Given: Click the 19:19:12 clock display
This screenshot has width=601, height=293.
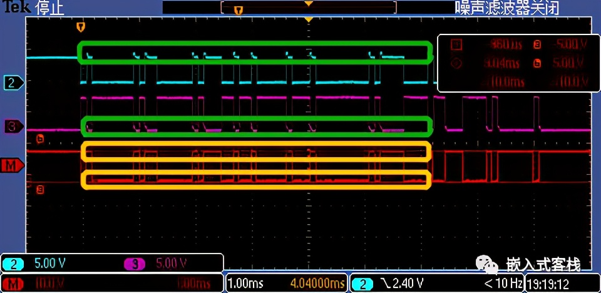Looking at the screenshot, I should 548,284.
